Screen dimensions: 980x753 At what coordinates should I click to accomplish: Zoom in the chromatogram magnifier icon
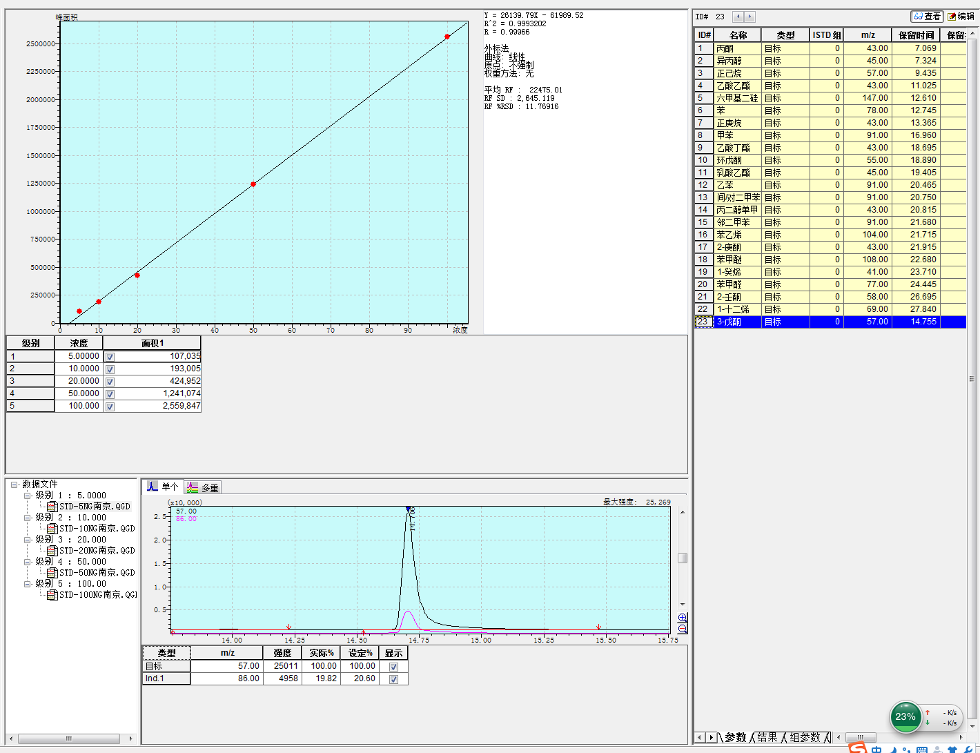683,618
